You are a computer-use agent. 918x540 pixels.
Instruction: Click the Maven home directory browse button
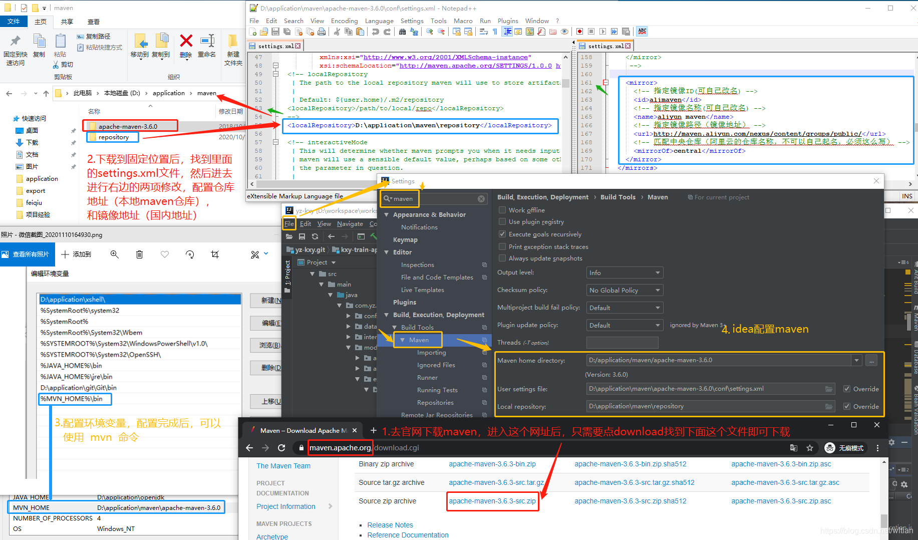pyautogui.click(x=872, y=360)
